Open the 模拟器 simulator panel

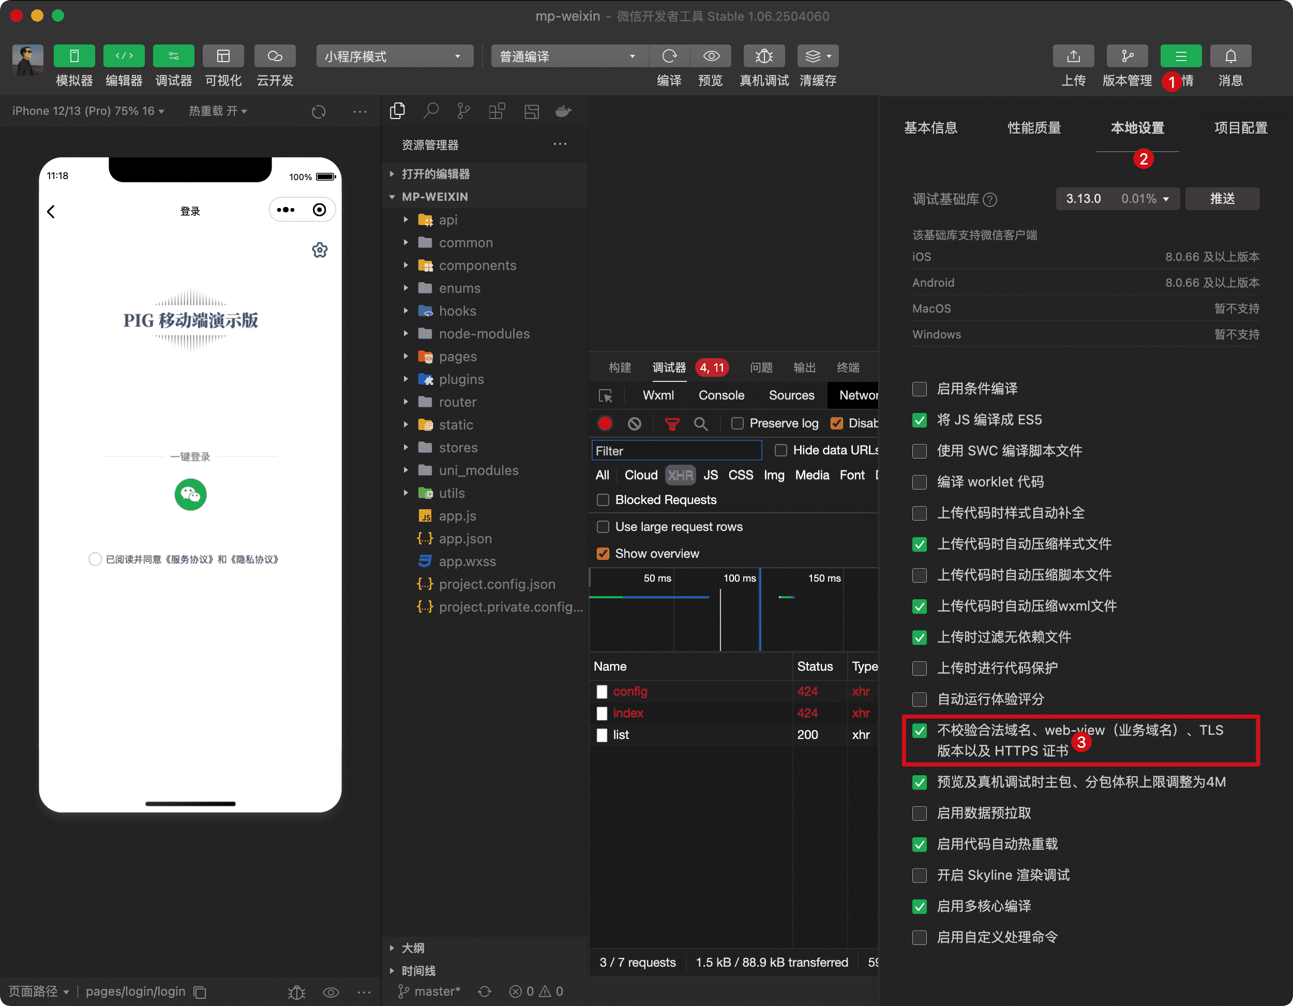74,56
